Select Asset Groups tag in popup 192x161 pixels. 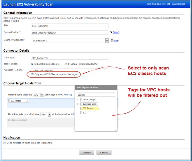[89, 100]
